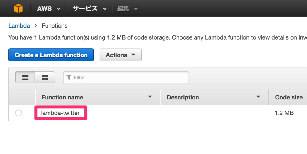Go to Lambda breadcrumb link

click(19, 26)
